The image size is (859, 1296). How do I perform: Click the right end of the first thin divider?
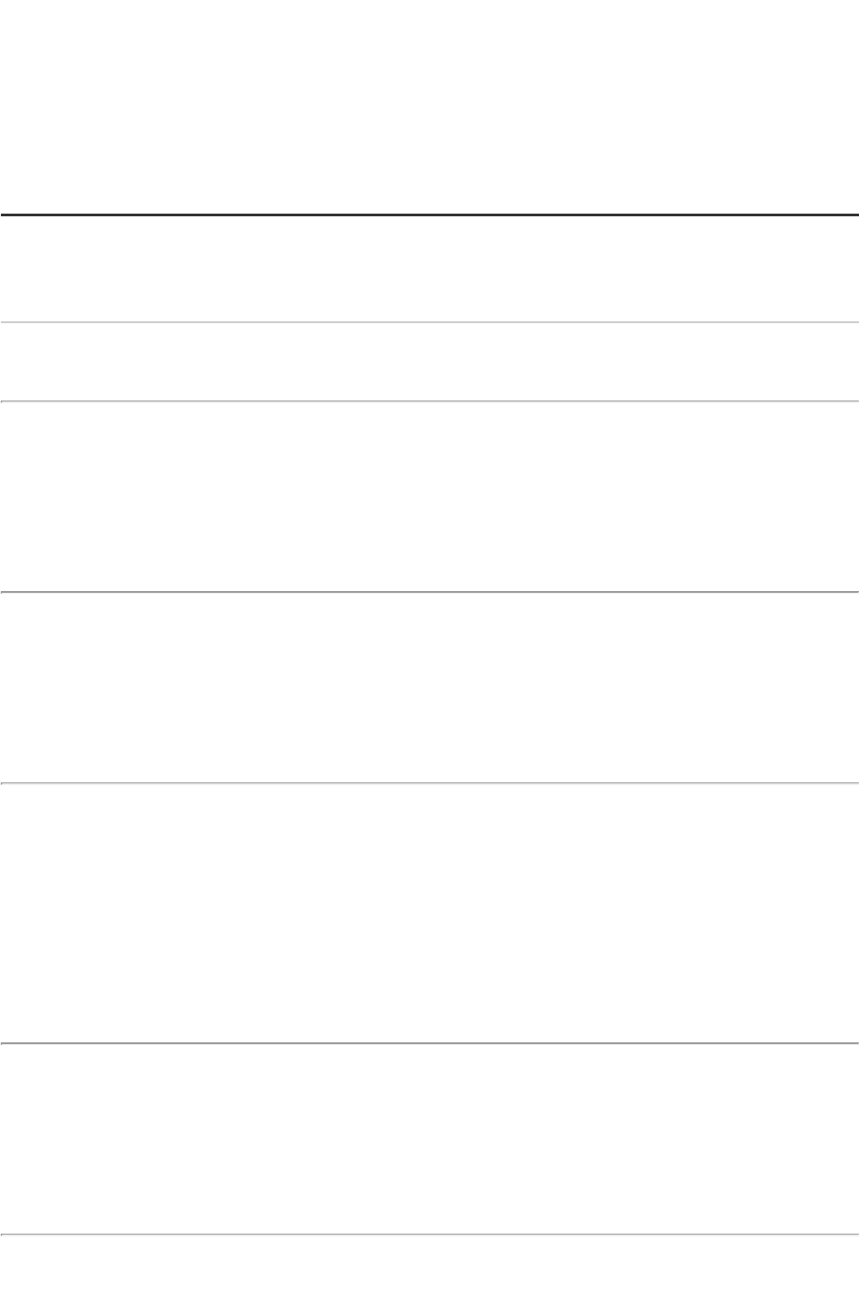pos(854,321)
